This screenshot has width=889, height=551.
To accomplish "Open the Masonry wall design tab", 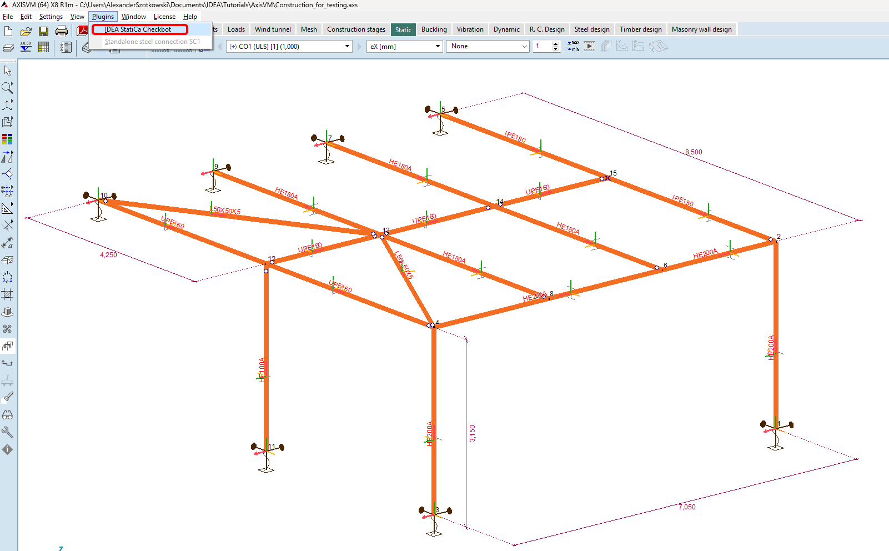I will (702, 29).
